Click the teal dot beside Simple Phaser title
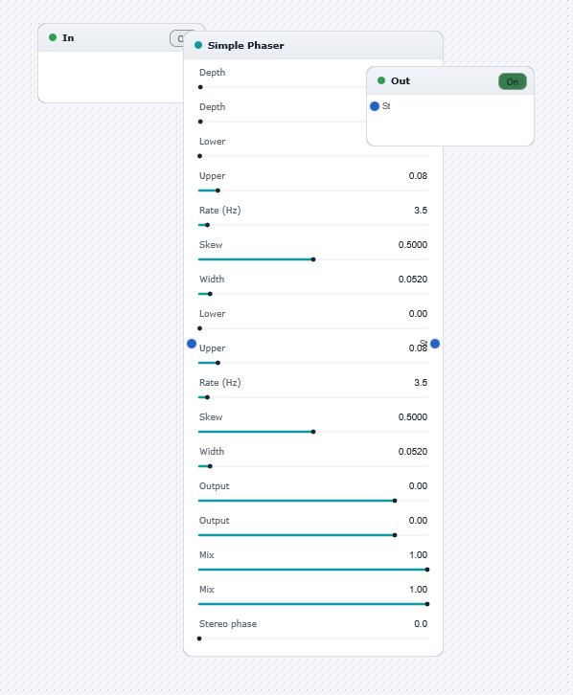 point(198,45)
